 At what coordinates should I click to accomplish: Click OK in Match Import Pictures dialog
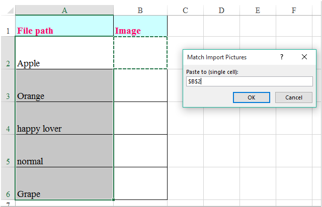pyautogui.click(x=252, y=97)
